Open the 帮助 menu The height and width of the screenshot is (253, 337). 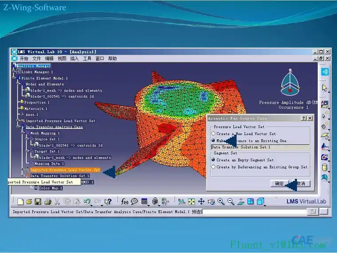(112, 58)
